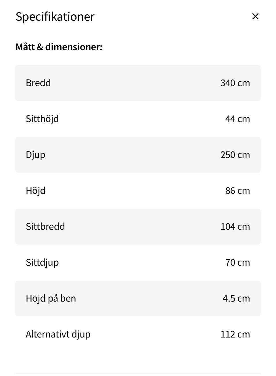This screenshot has width=276, height=376.
Task: Click the 250 cm value
Action: pos(235,155)
